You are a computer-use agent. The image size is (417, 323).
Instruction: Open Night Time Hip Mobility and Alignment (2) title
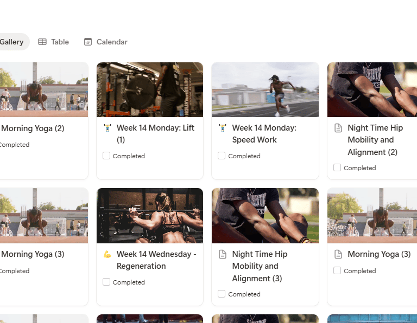click(375, 140)
